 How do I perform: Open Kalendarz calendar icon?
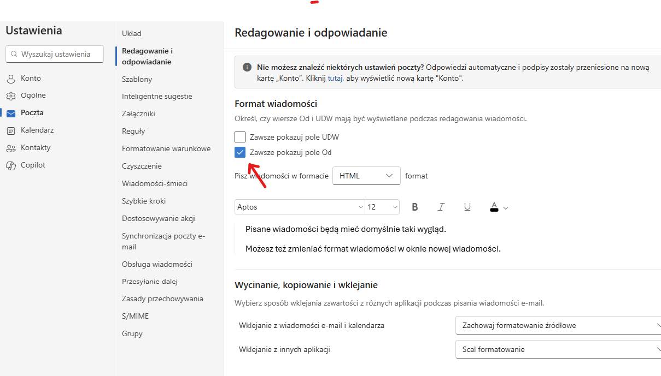tap(11, 130)
